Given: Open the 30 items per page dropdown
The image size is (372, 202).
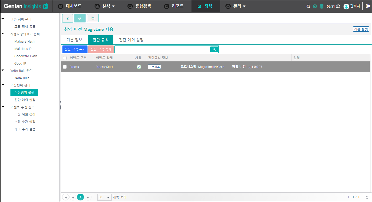Looking at the screenshot, I should pos(104,197).
